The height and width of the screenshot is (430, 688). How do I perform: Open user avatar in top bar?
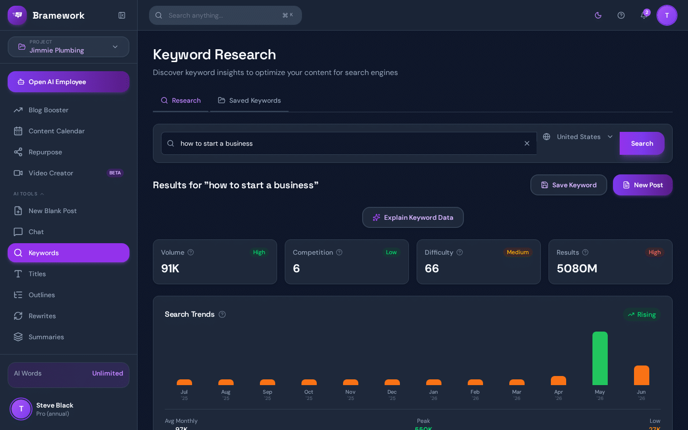pyautogui.click(x=667, y=15)
